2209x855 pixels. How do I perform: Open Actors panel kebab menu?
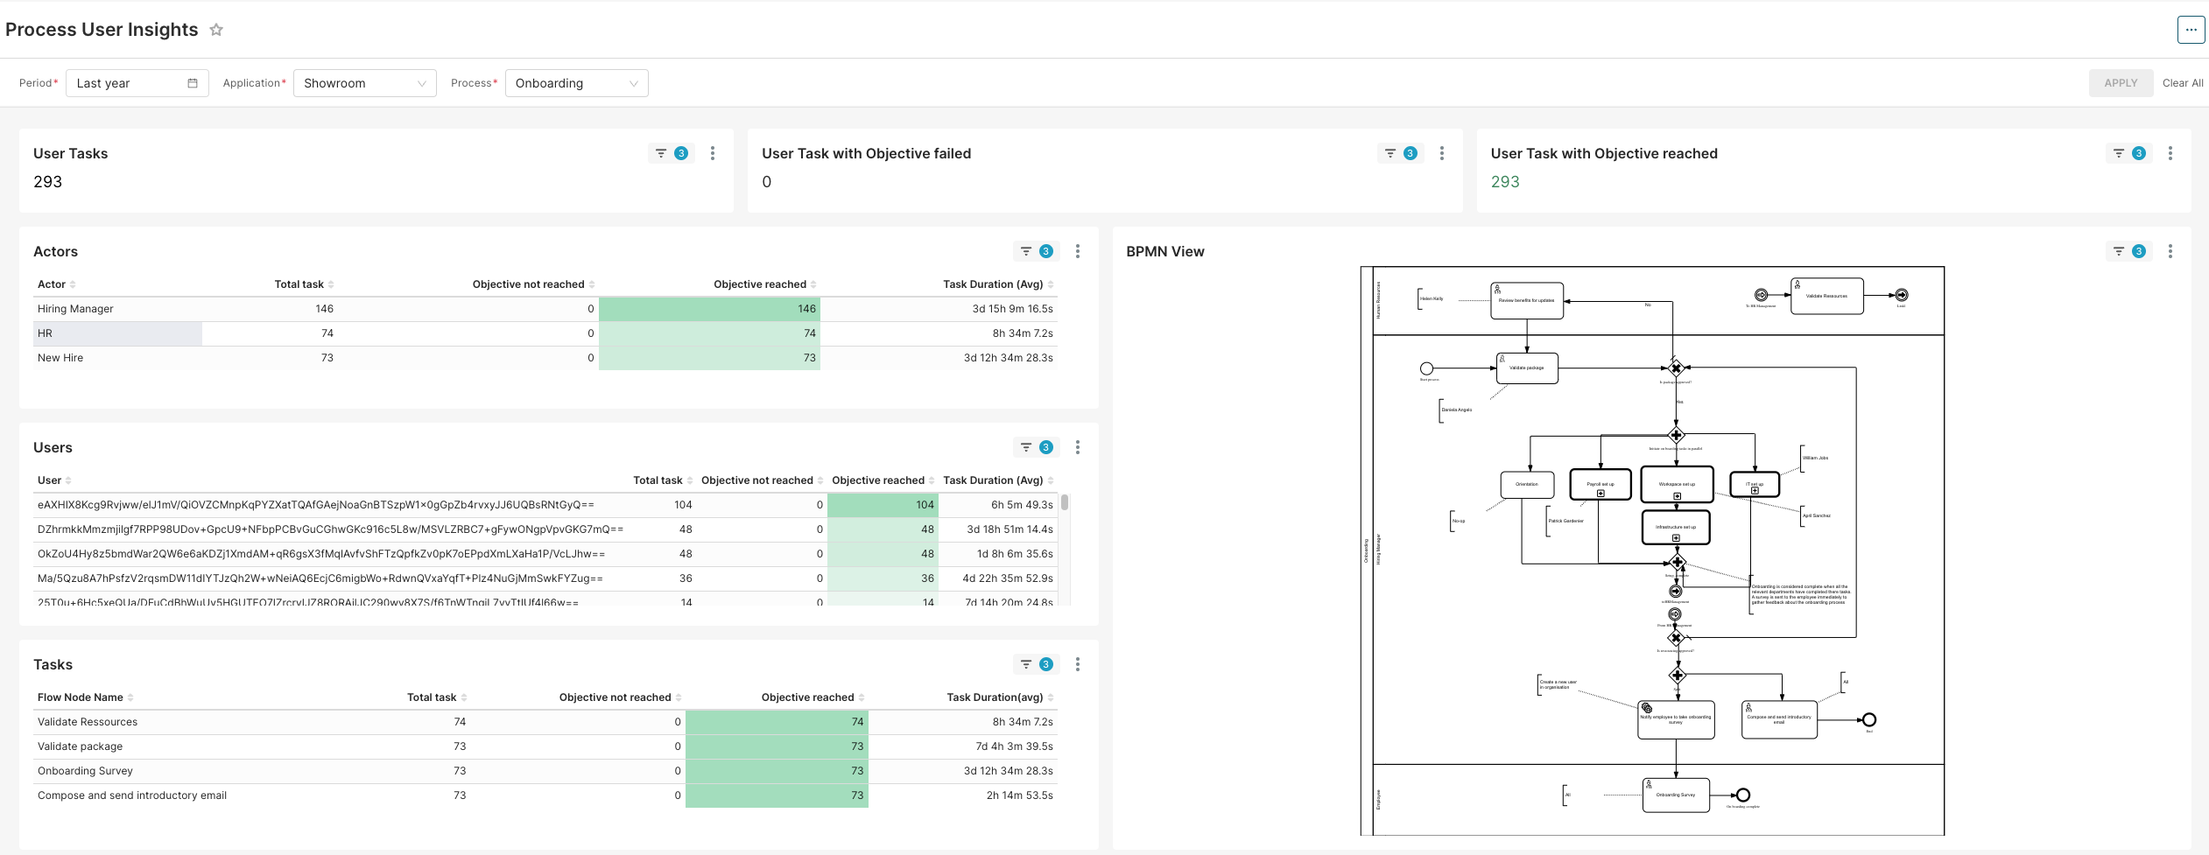tap(1078, 251)
